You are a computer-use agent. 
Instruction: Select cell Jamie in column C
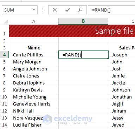(122, 76)
